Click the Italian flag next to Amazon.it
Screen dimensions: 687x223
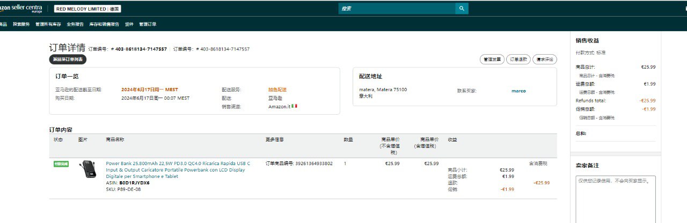click(294, 106)
